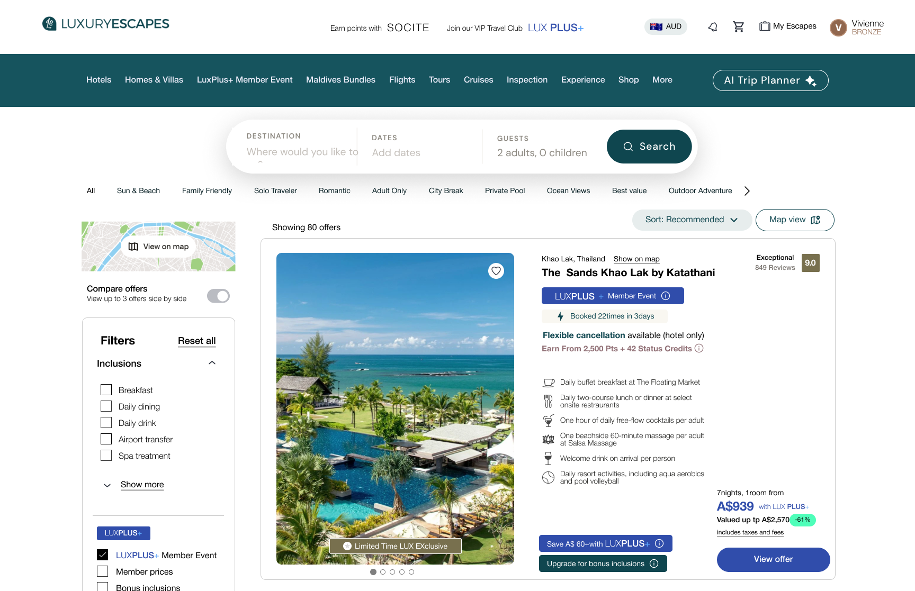Click the lightning bolt Booked 22times icon
Screen dimensions: 915x591
click(560, 316)
